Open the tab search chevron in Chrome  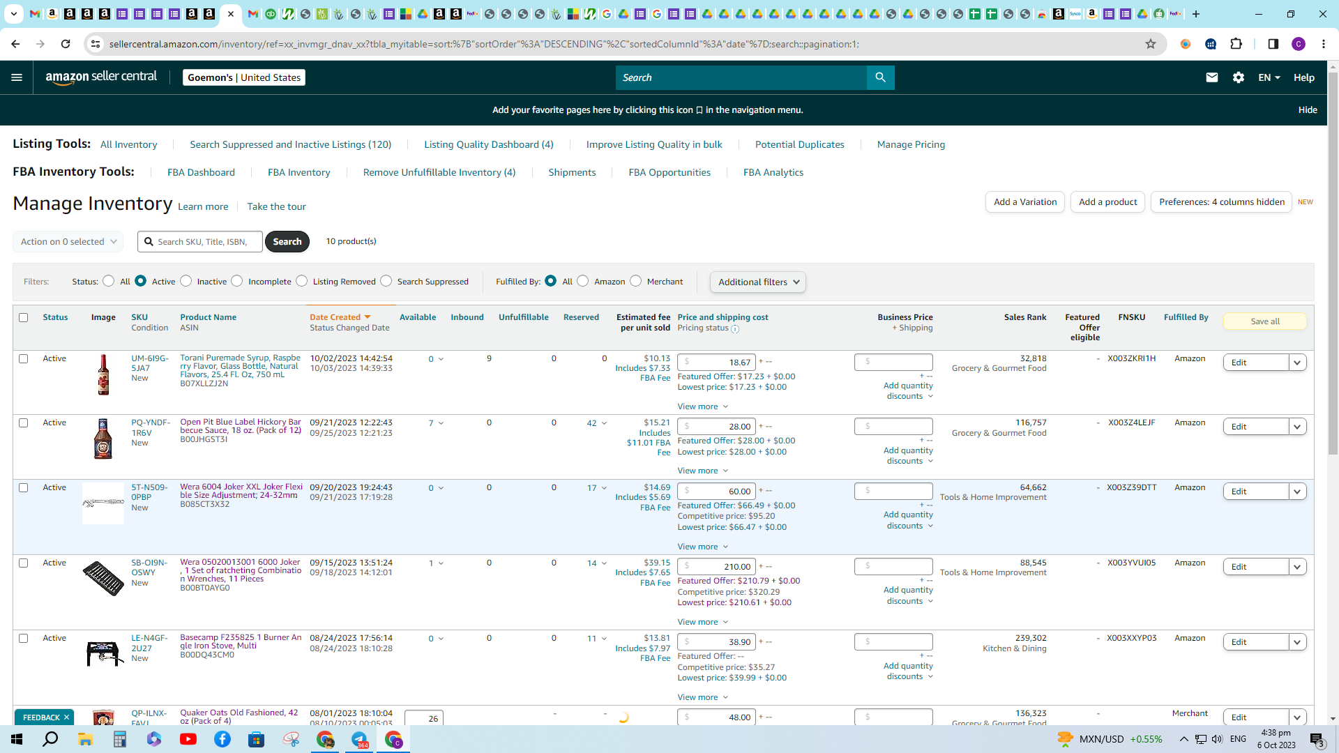[x=13, y=14]
